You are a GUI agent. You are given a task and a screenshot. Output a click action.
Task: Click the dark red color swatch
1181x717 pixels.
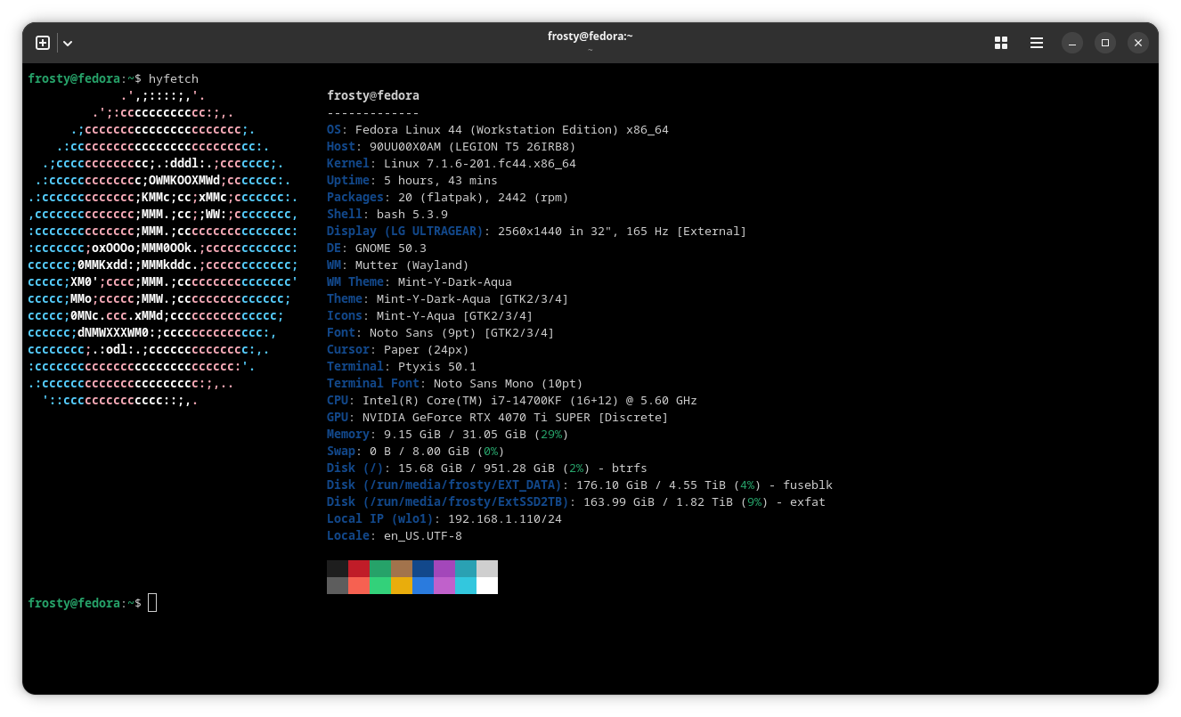coord(359,568)
